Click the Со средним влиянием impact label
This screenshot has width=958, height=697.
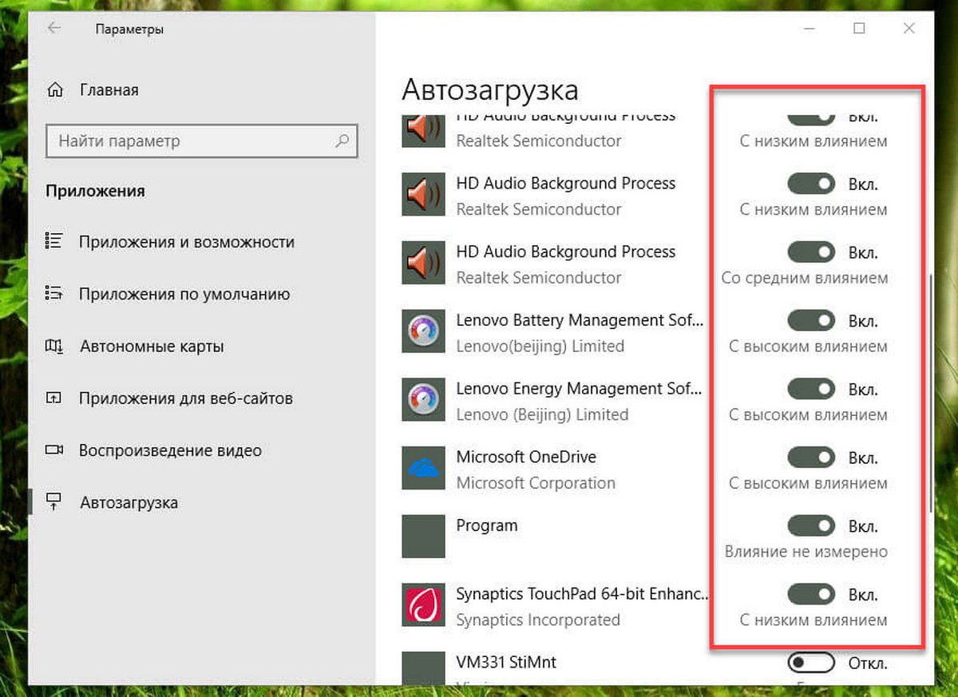[x=805, y=279]
